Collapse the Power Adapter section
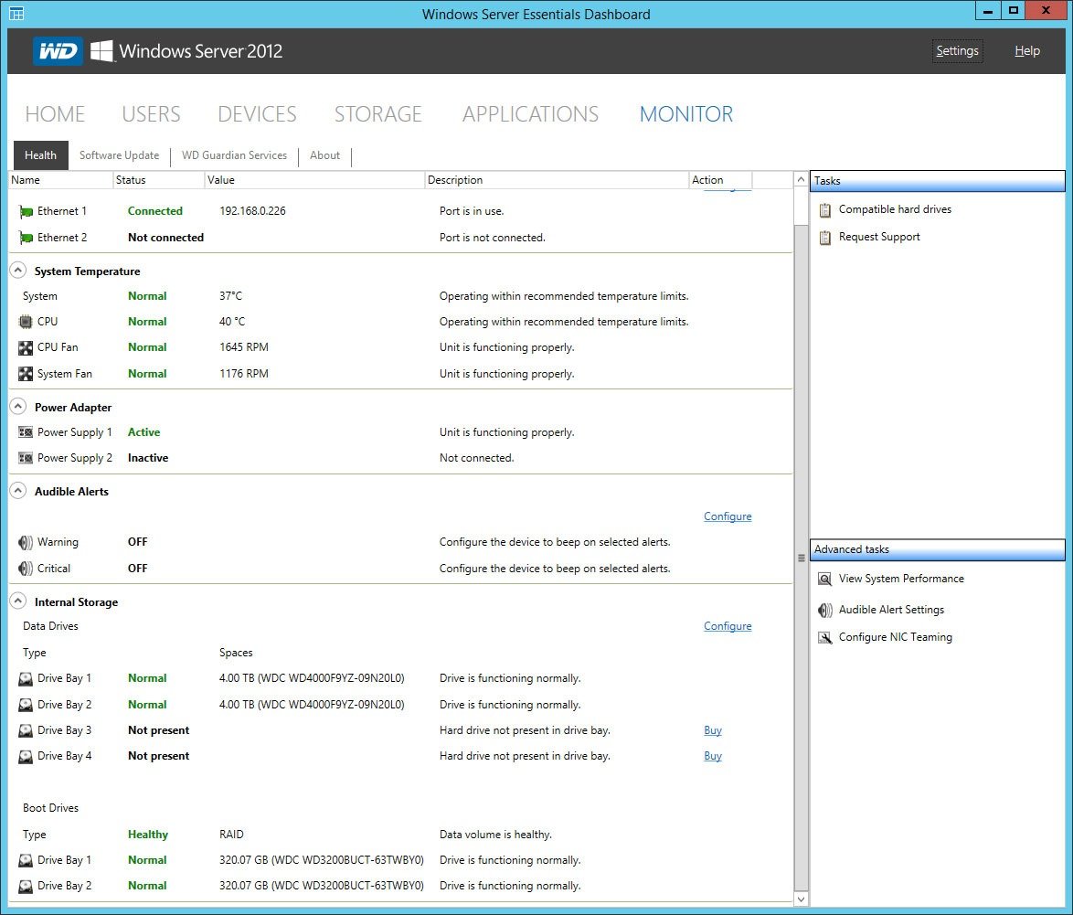 pos(18,407)
